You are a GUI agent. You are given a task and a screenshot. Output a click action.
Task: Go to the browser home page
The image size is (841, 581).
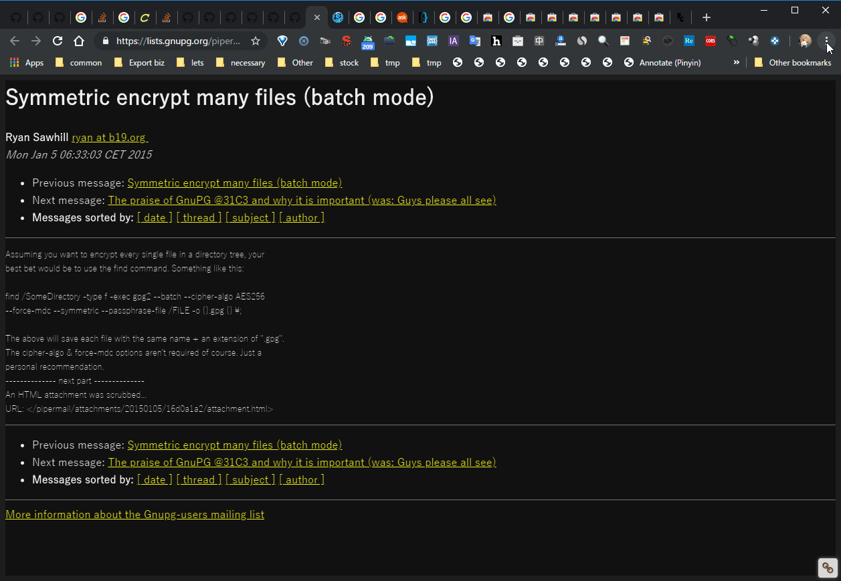[x=79, y=41]
